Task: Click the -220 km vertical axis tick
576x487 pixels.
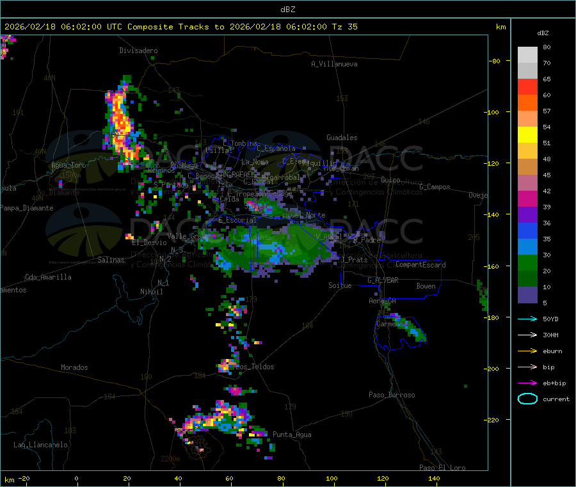Action: pyautogui.click(x=492, y=420)
